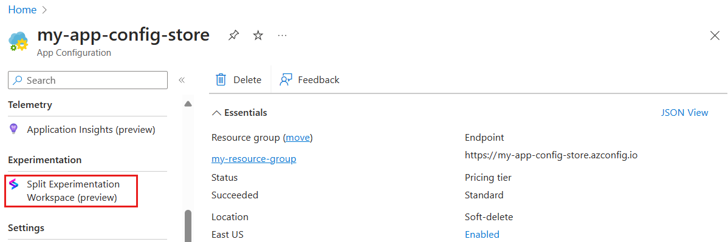This screenshot has height=242, width=728.
Task: Click the Status label
Action: (x=224, y=178)
